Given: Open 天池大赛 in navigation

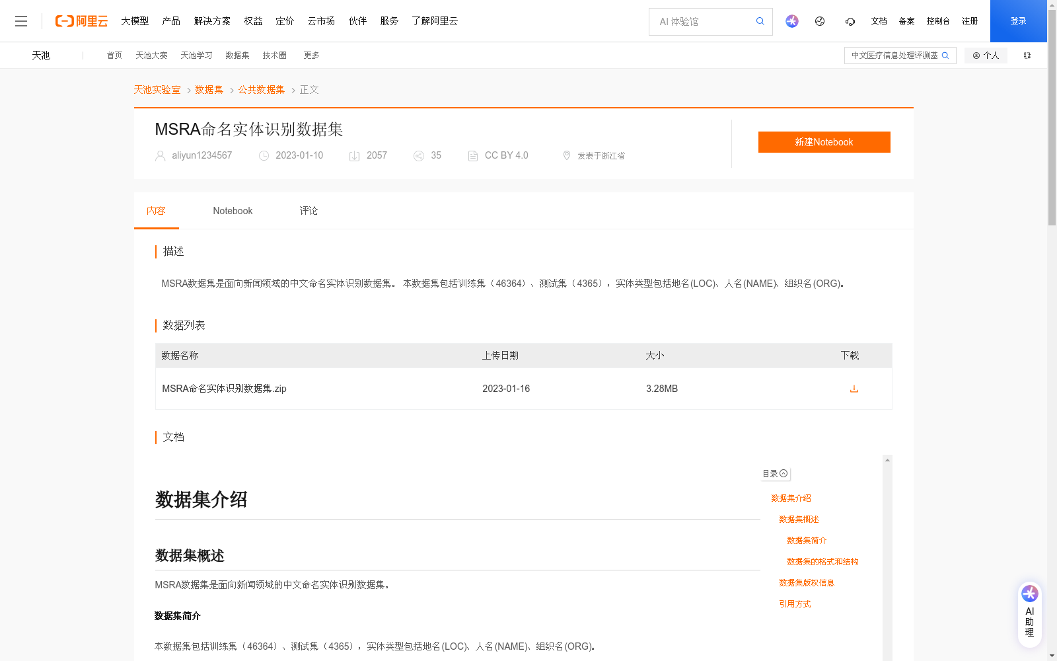Looking at the screenshot, I should pos(151,56).
